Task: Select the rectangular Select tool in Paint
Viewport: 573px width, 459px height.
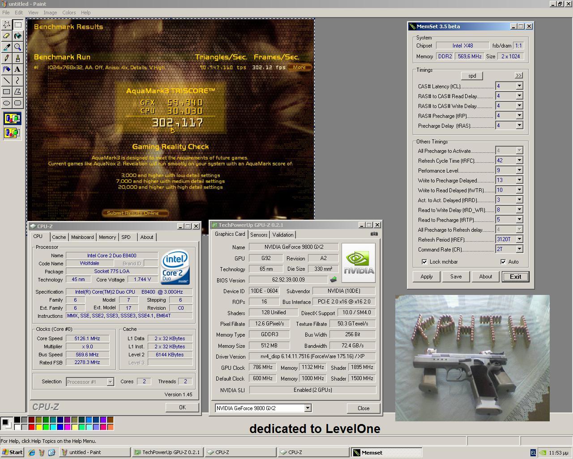Action: pos(18,24)
